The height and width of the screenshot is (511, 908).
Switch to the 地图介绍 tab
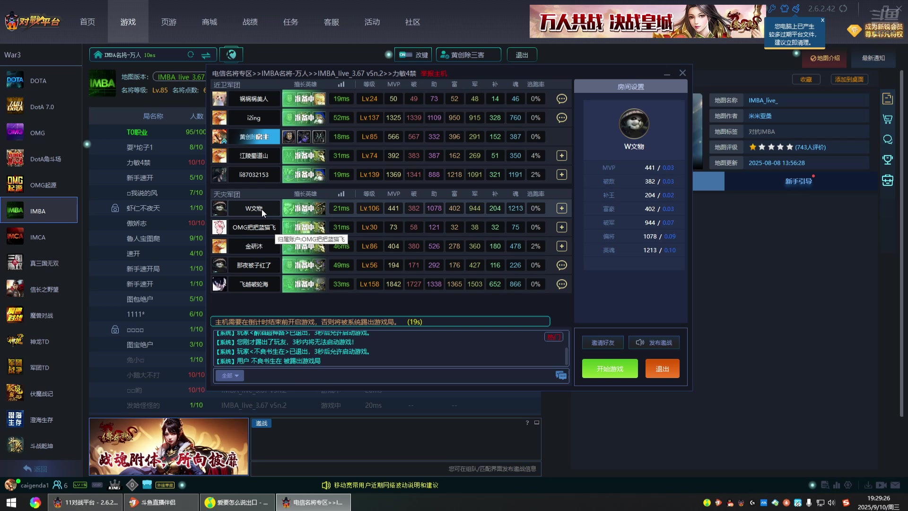[825, 58]
